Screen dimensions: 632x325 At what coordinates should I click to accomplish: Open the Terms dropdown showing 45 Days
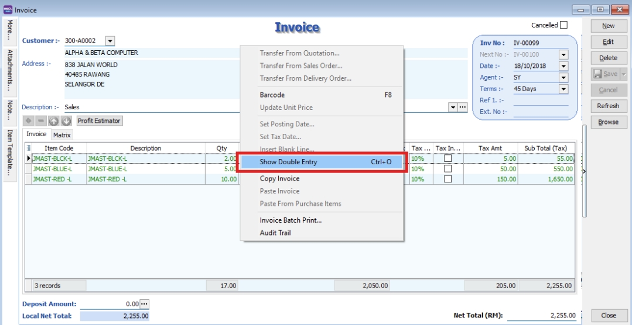(563, 89)
